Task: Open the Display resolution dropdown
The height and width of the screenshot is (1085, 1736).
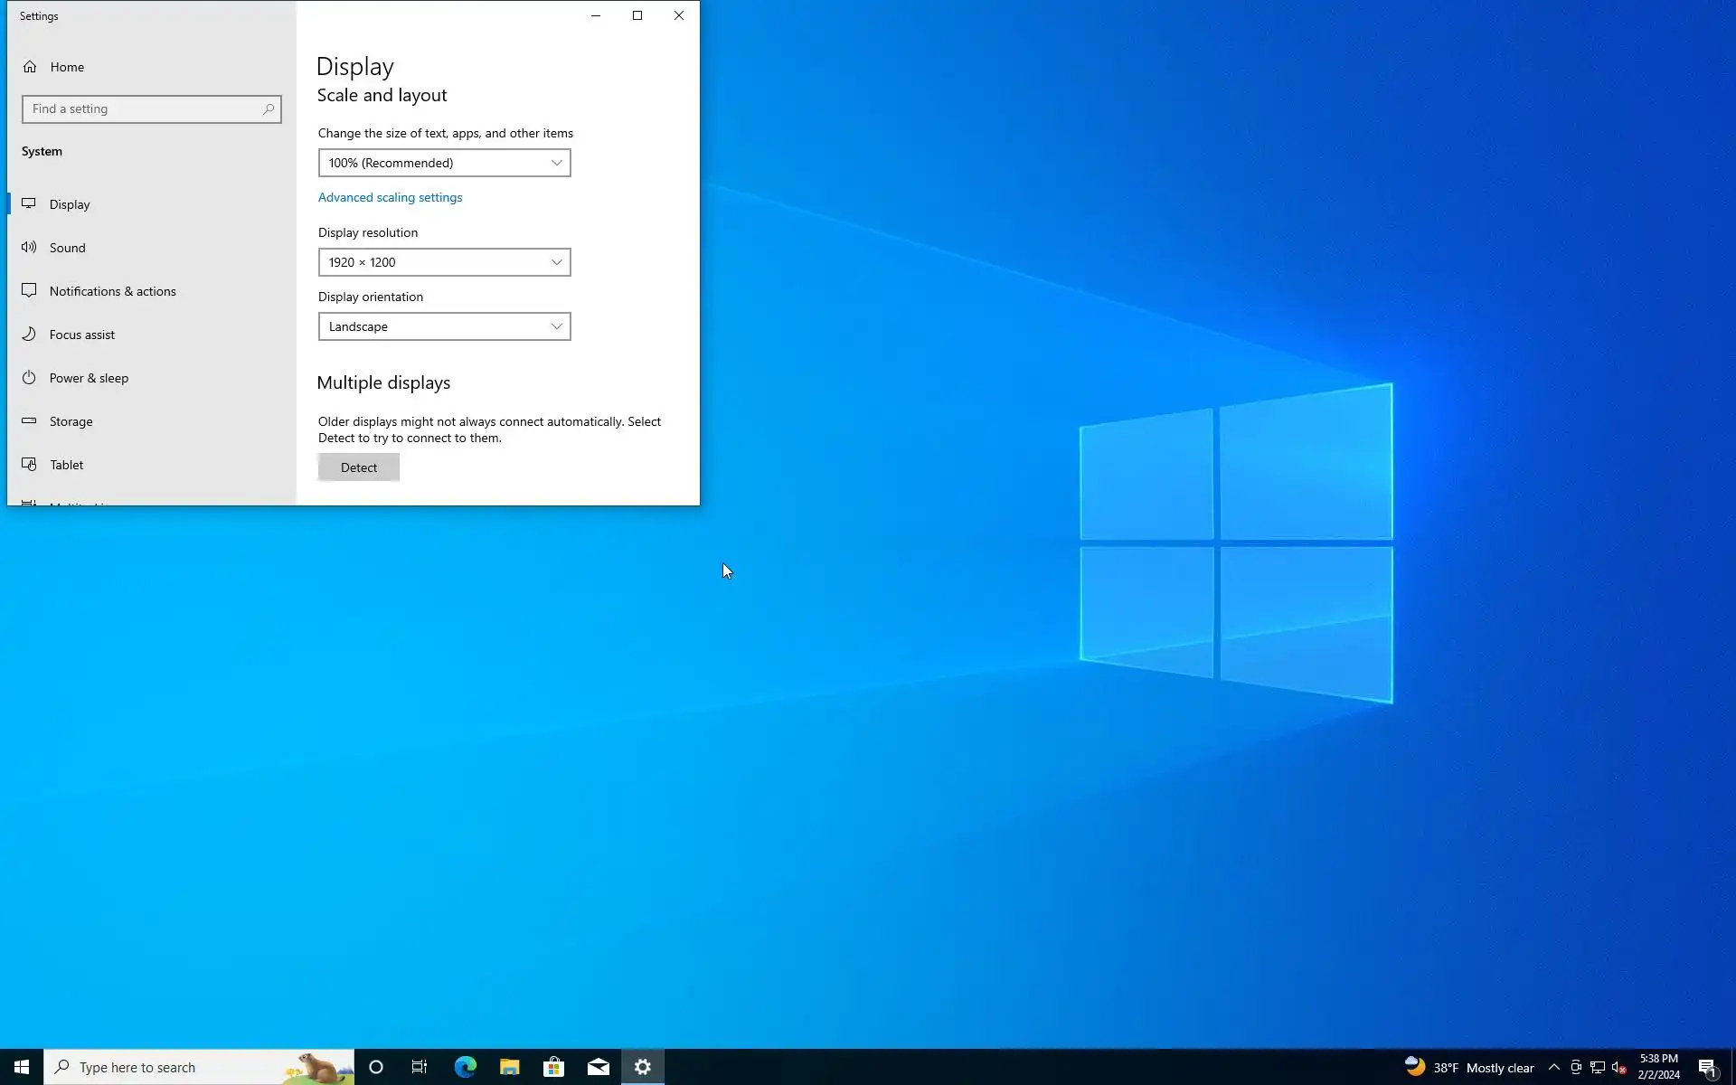Action: (444, 262)
